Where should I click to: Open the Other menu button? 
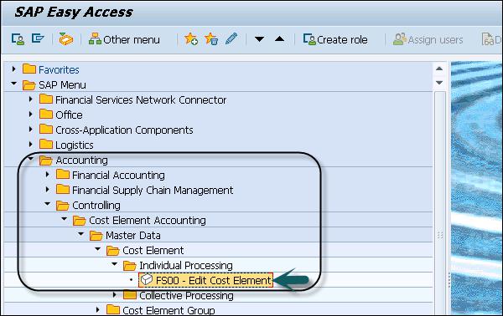124,39
